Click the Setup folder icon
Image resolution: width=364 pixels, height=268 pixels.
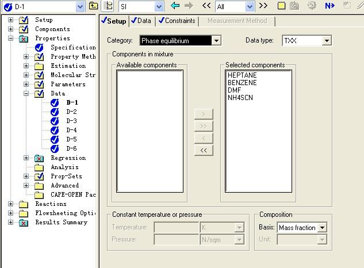pos(24,20)
